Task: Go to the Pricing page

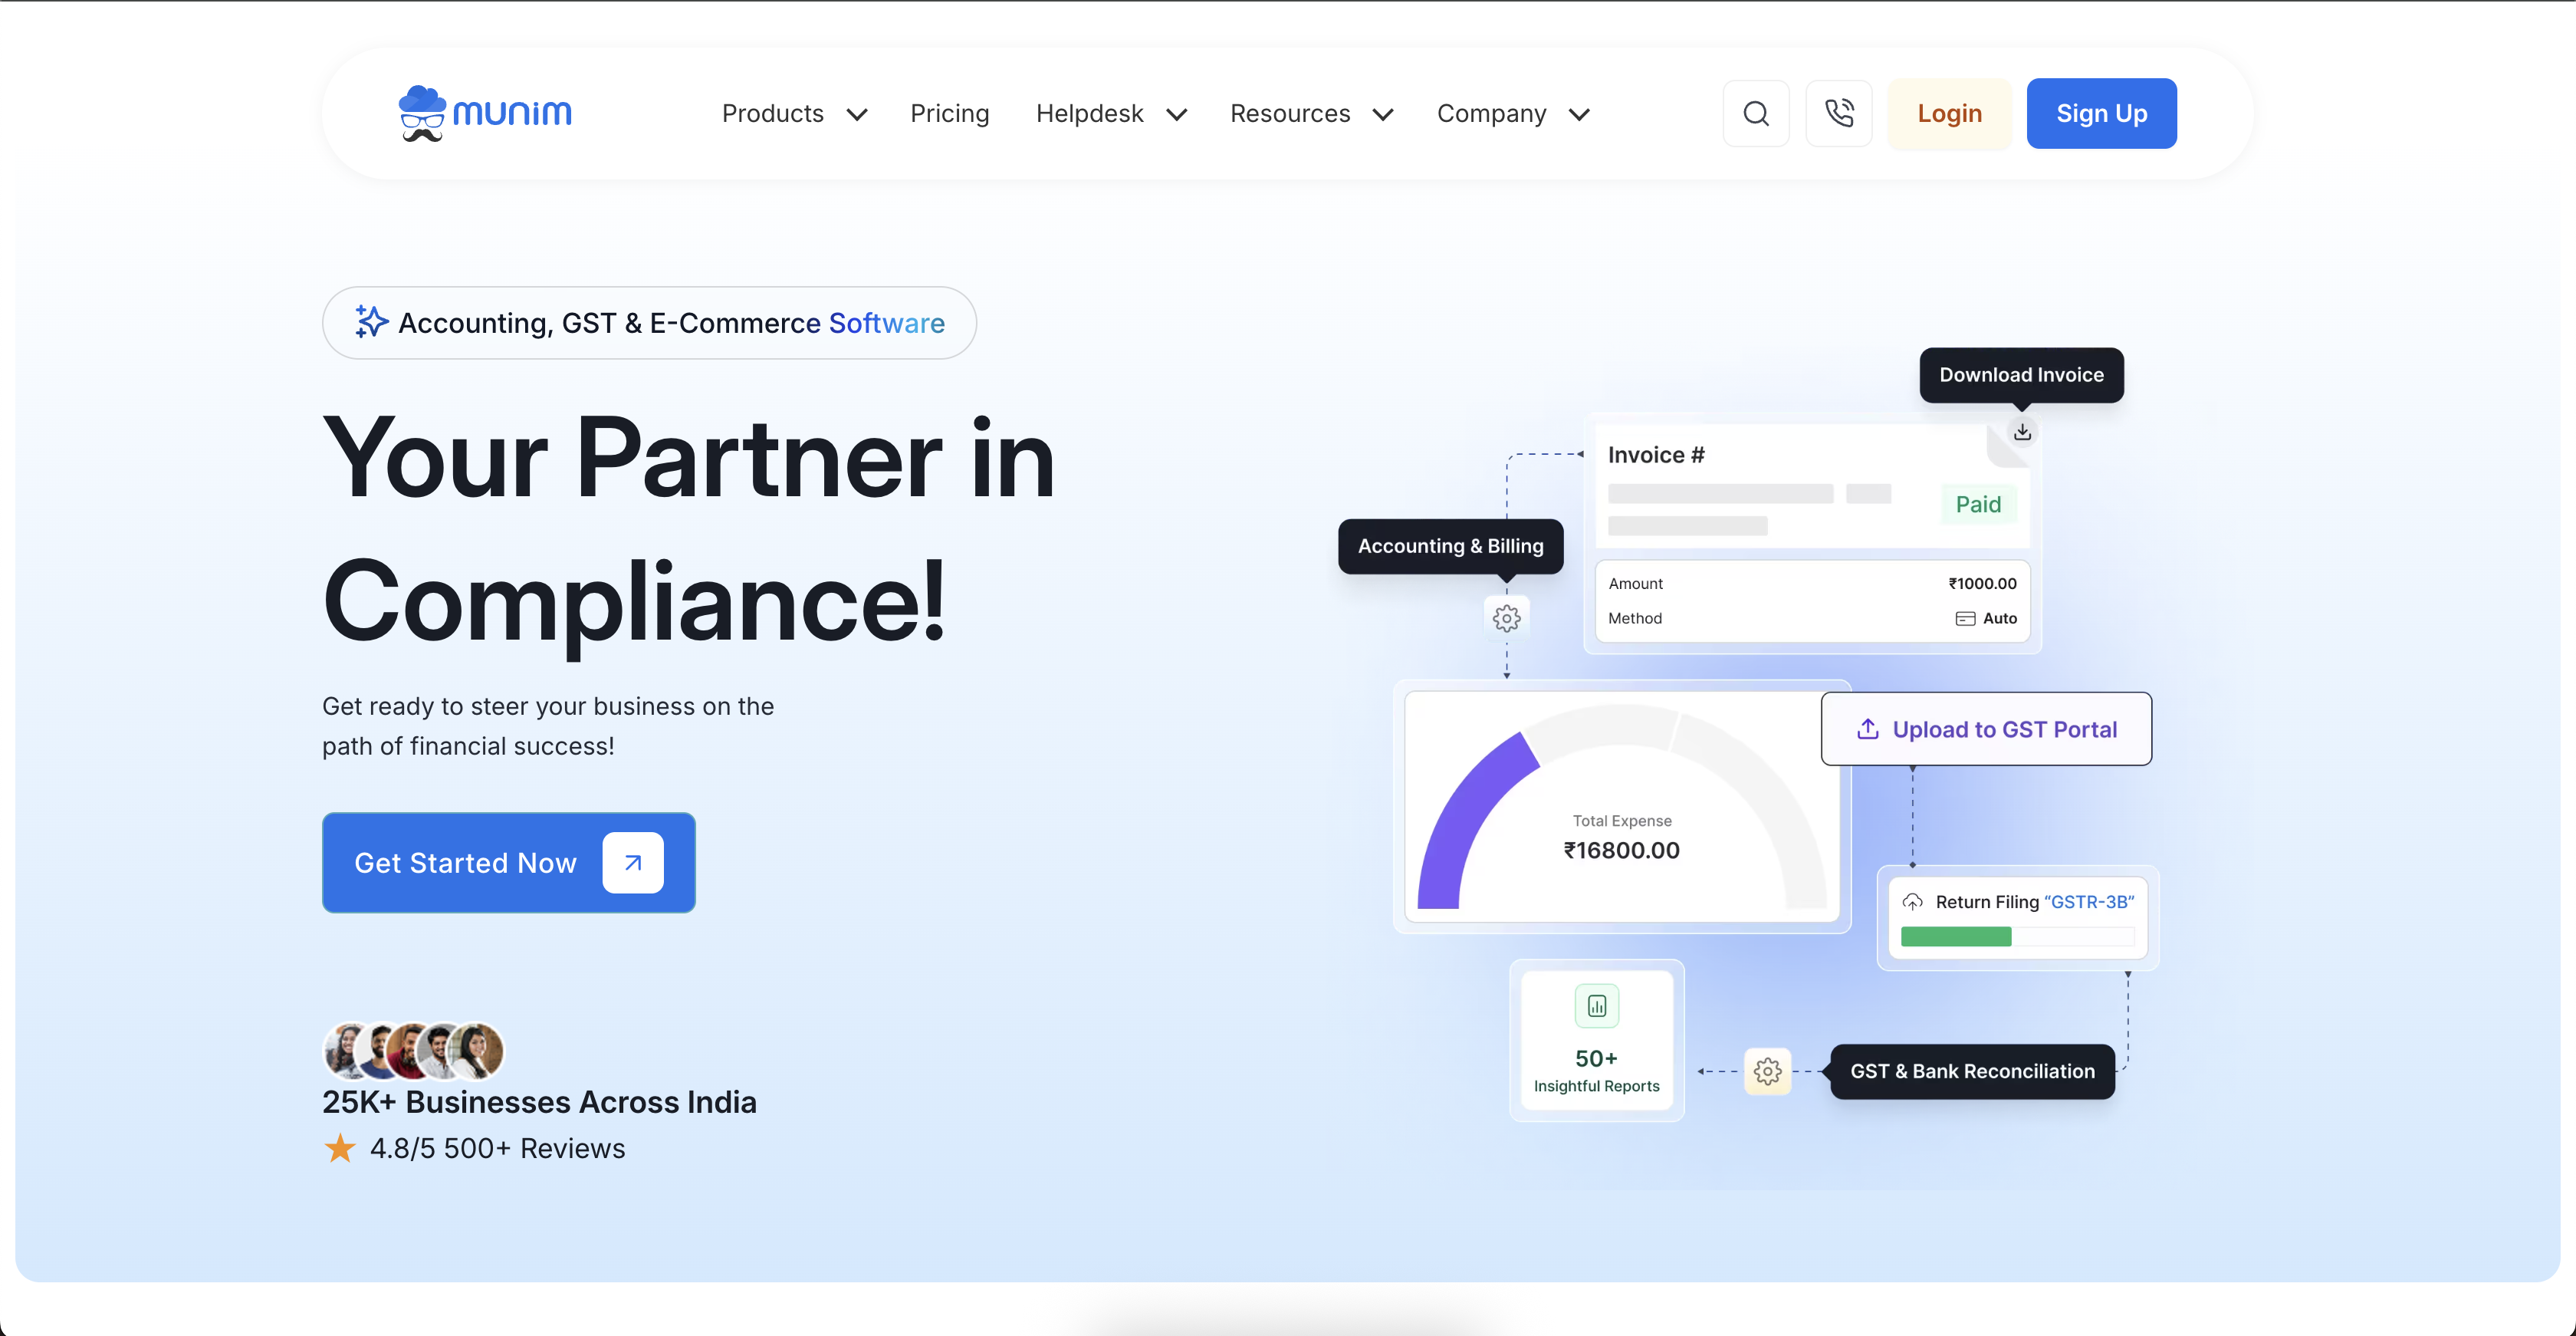Action: [x=949, y=114]
